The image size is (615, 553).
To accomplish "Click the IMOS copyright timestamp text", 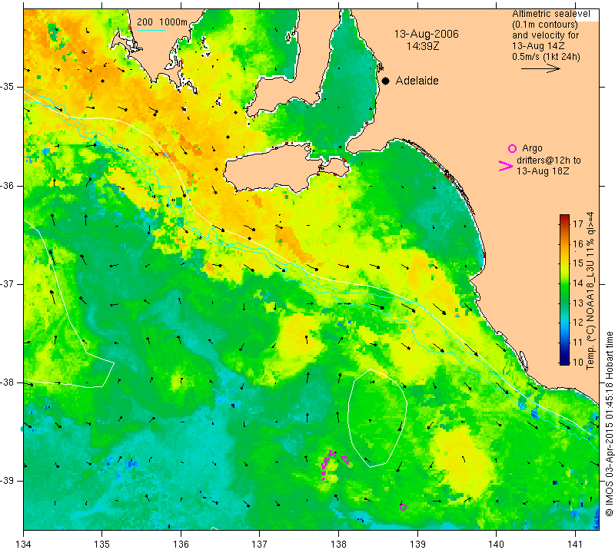I will 609,424.
